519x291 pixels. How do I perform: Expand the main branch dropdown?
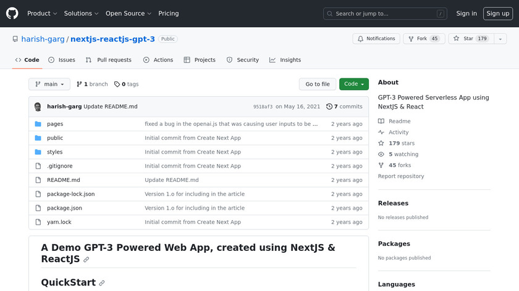49,84
